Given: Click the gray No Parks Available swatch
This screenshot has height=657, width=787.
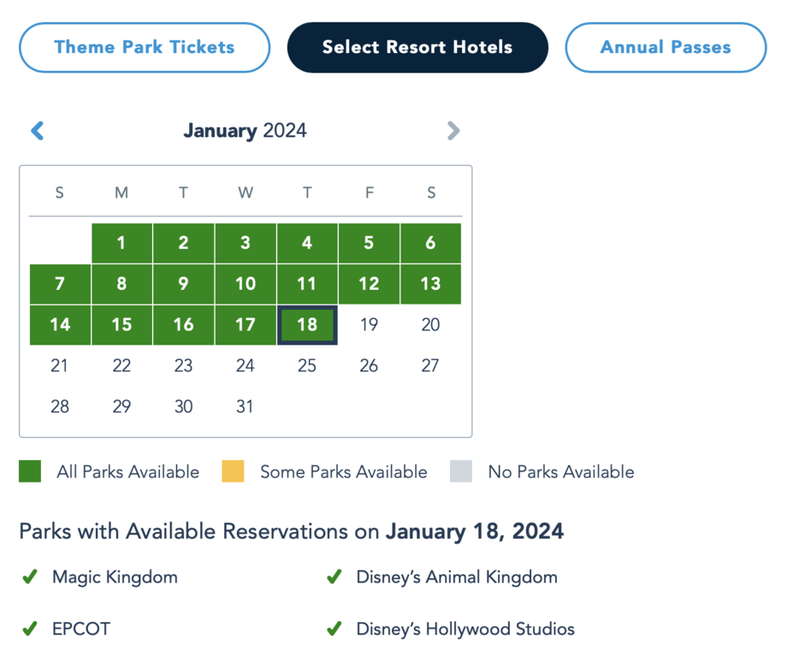Looking at the screenshot, I should [461, 471].
